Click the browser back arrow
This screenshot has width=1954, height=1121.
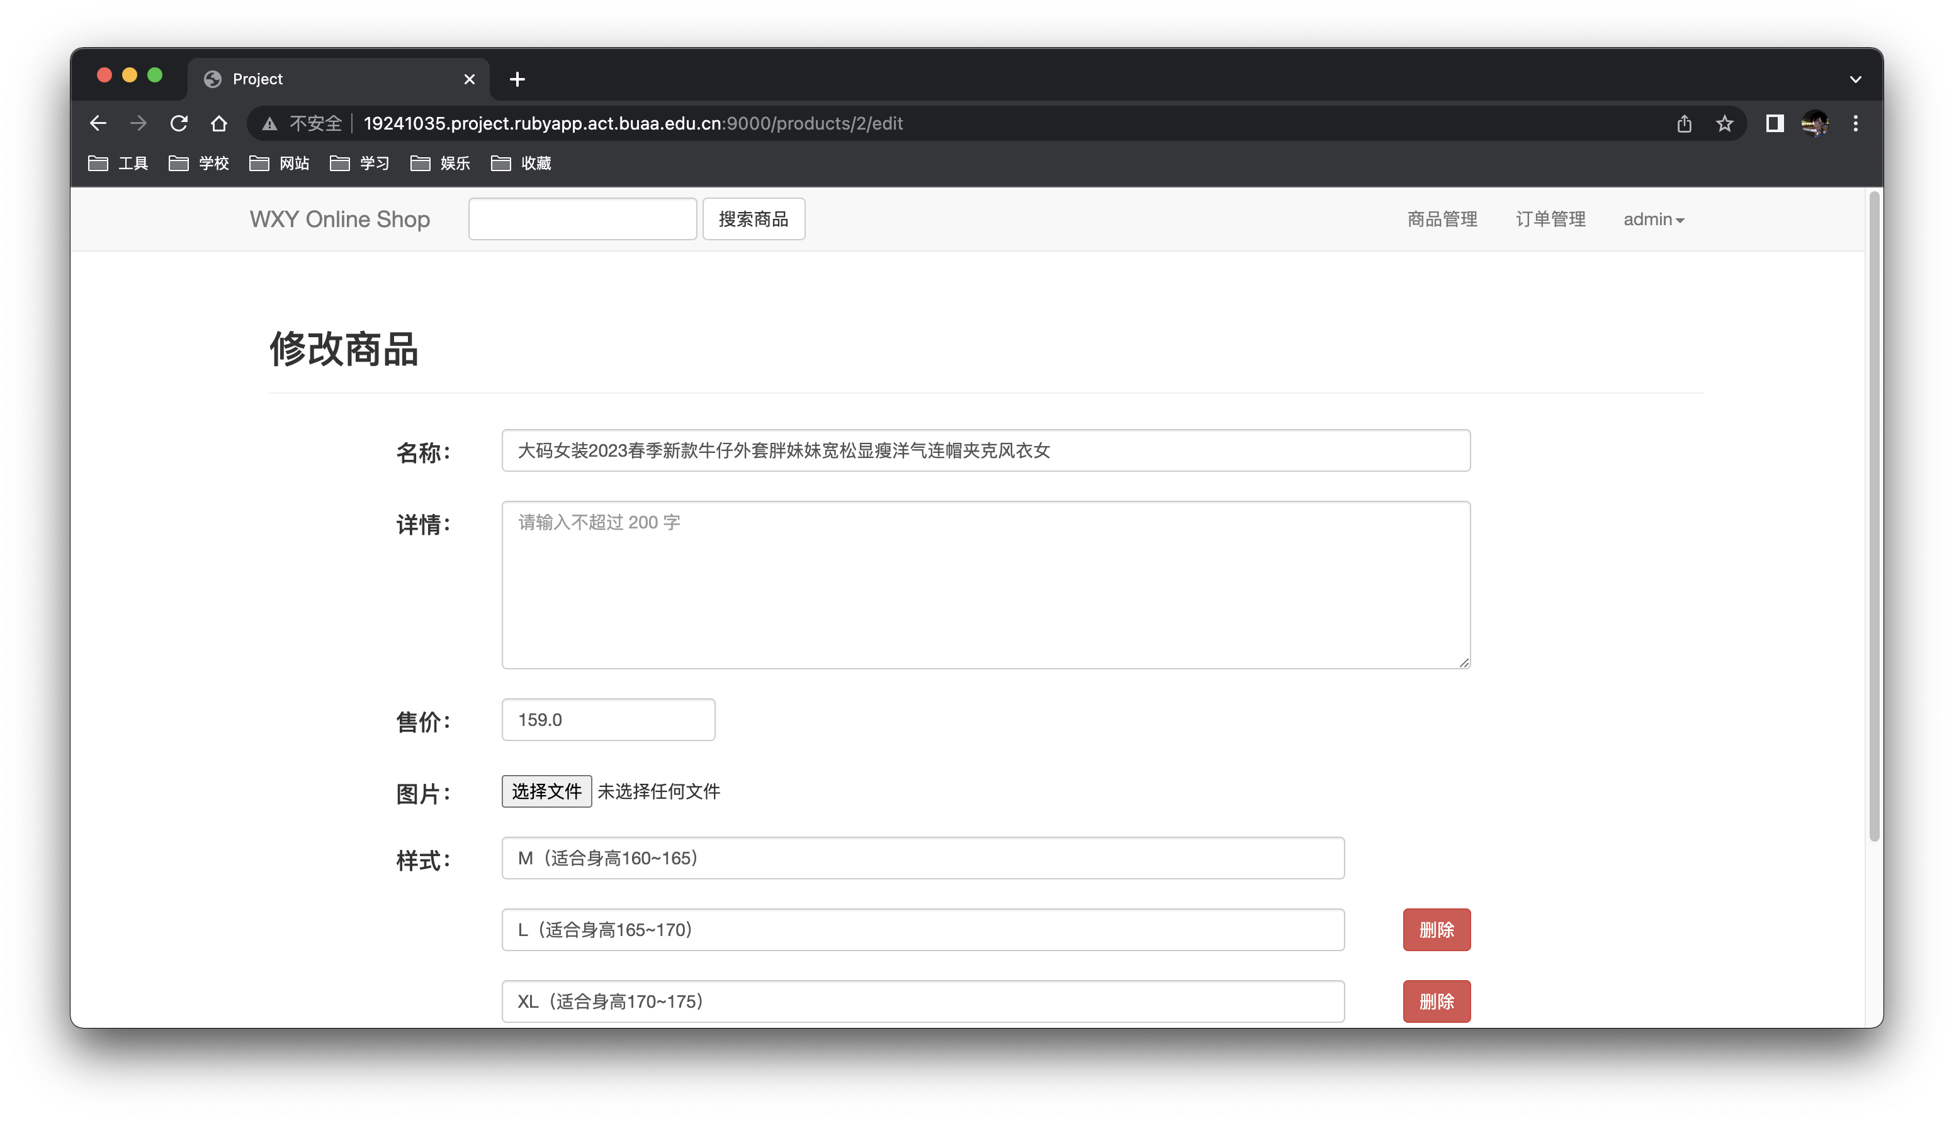pyautogui.click(x=98, y=123)
